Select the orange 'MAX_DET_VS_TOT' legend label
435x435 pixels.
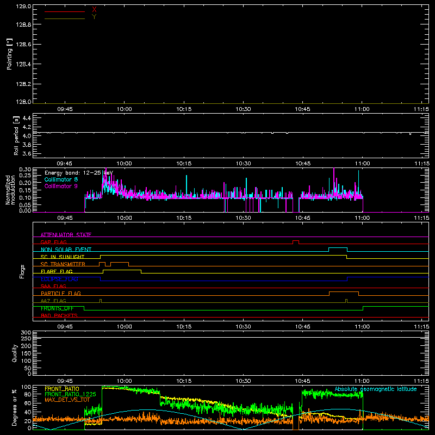pyautogui.click(x=67, y=400)
